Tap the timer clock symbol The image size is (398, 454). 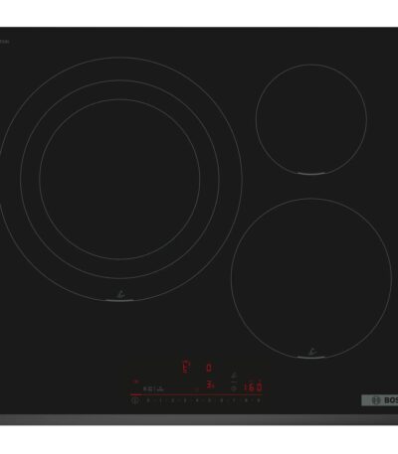click(234, 388)
